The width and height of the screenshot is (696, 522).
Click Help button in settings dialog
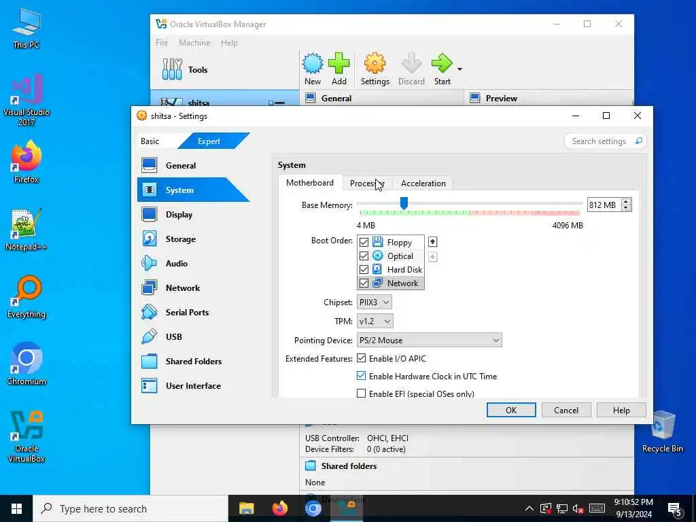(621, 410)
